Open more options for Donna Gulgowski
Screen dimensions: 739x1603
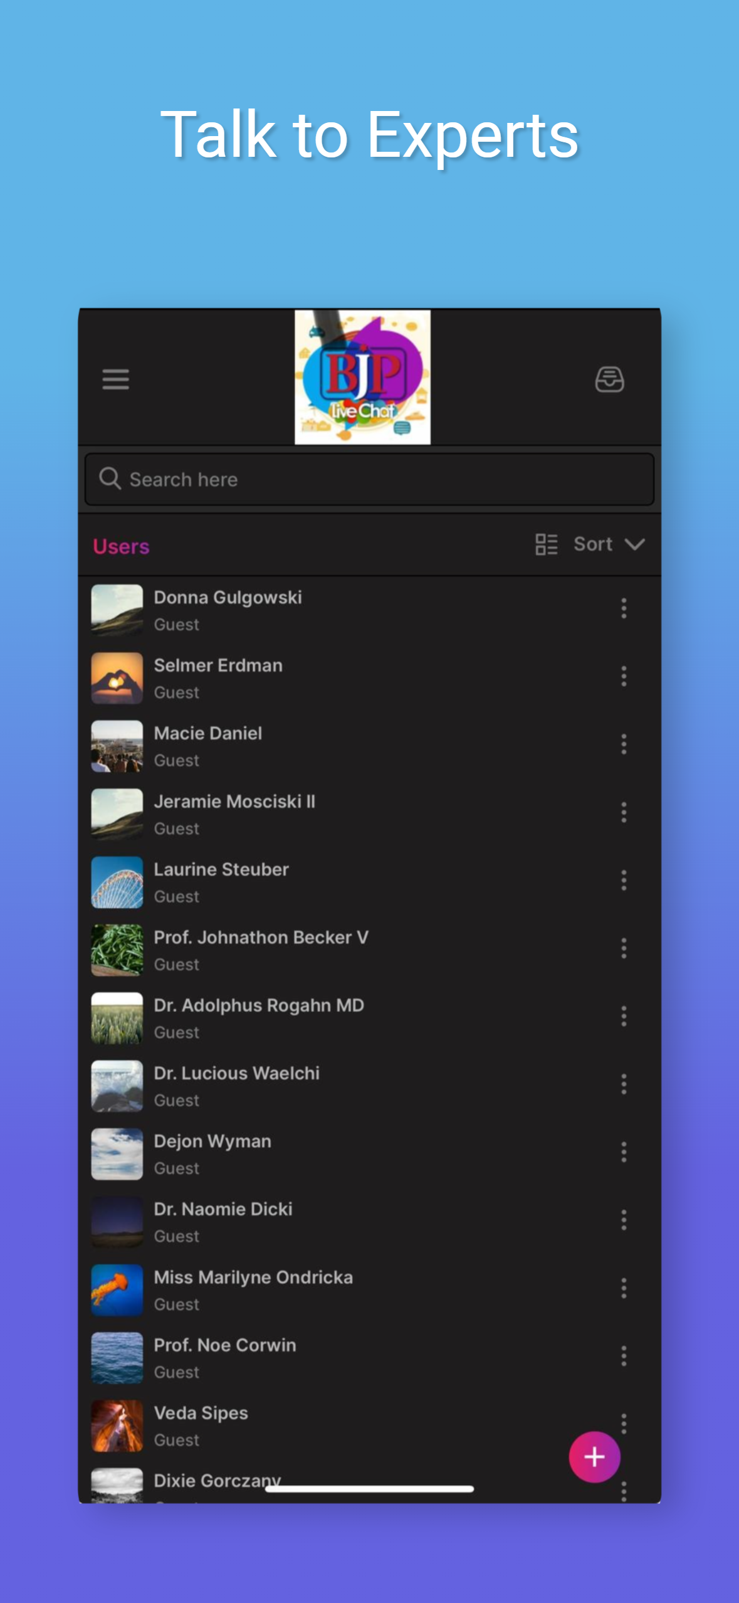[x=623, y=608]
